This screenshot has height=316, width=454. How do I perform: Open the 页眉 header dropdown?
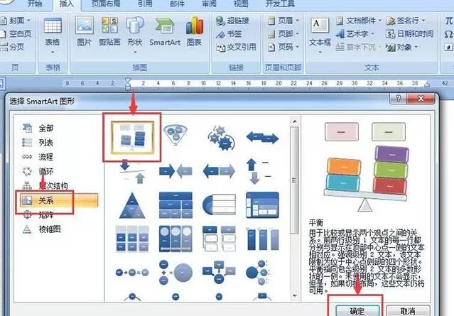click(x=283, y=21)
